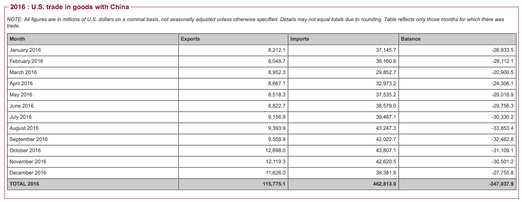
Task: Select the February 2016 row label
Action: coord(26,61)
